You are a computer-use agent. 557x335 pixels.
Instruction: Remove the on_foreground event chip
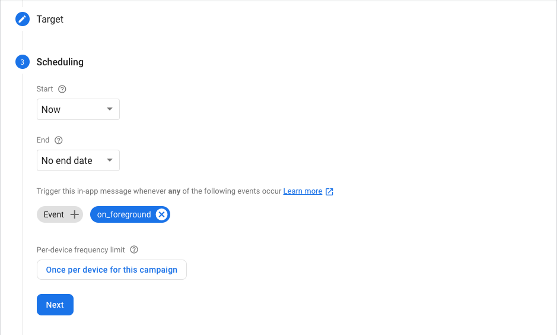point(161,214)
